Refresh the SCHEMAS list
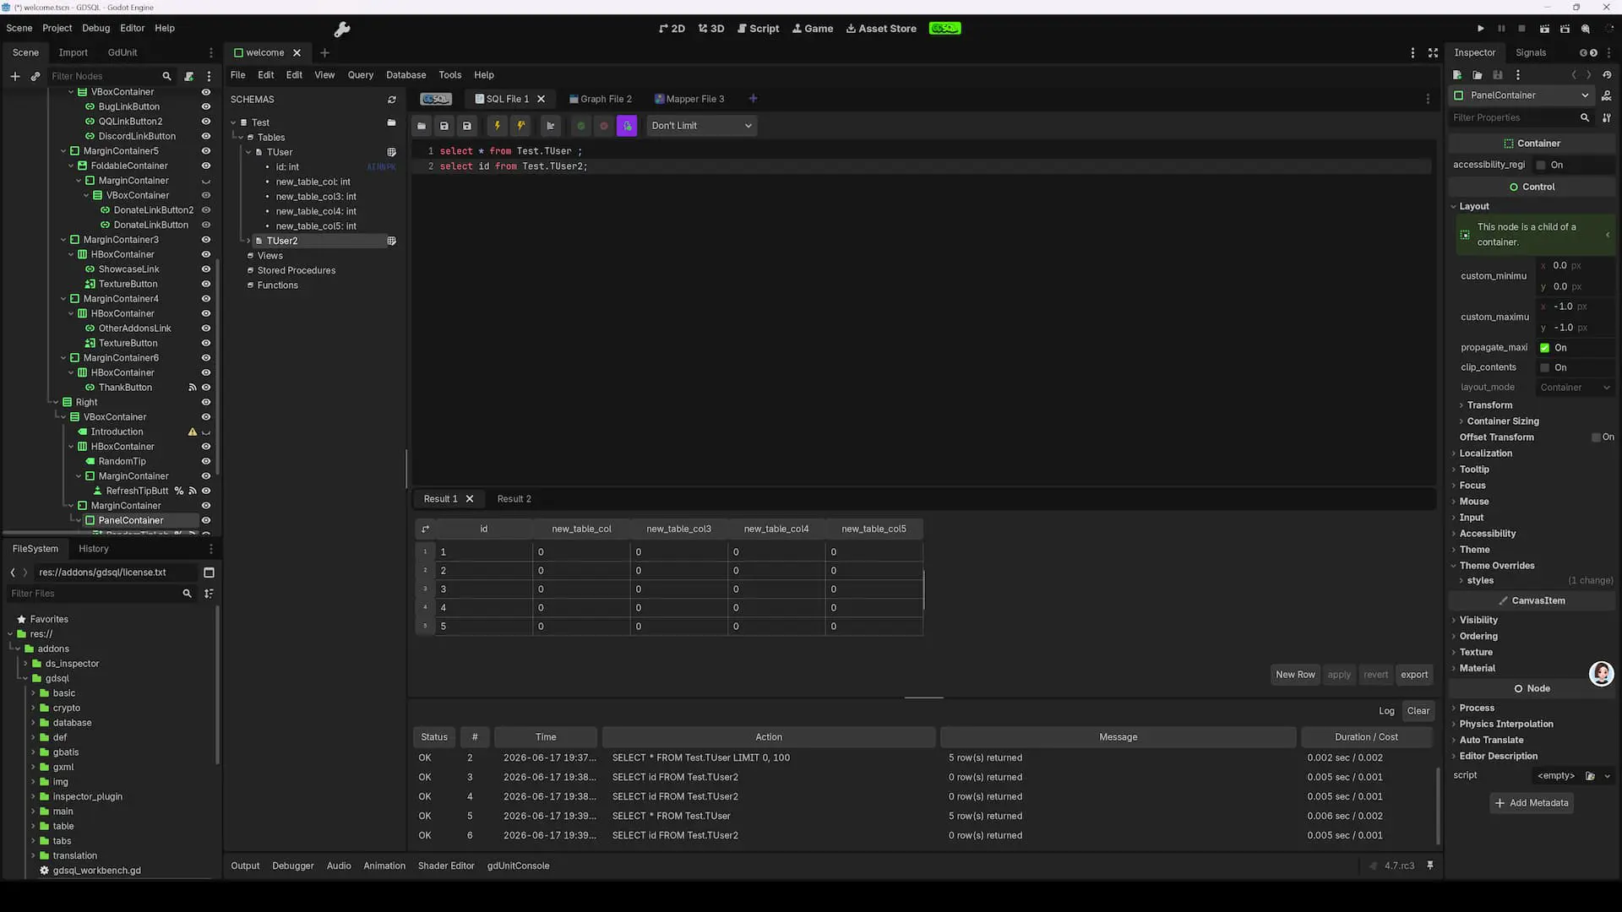 coord(392,100)
